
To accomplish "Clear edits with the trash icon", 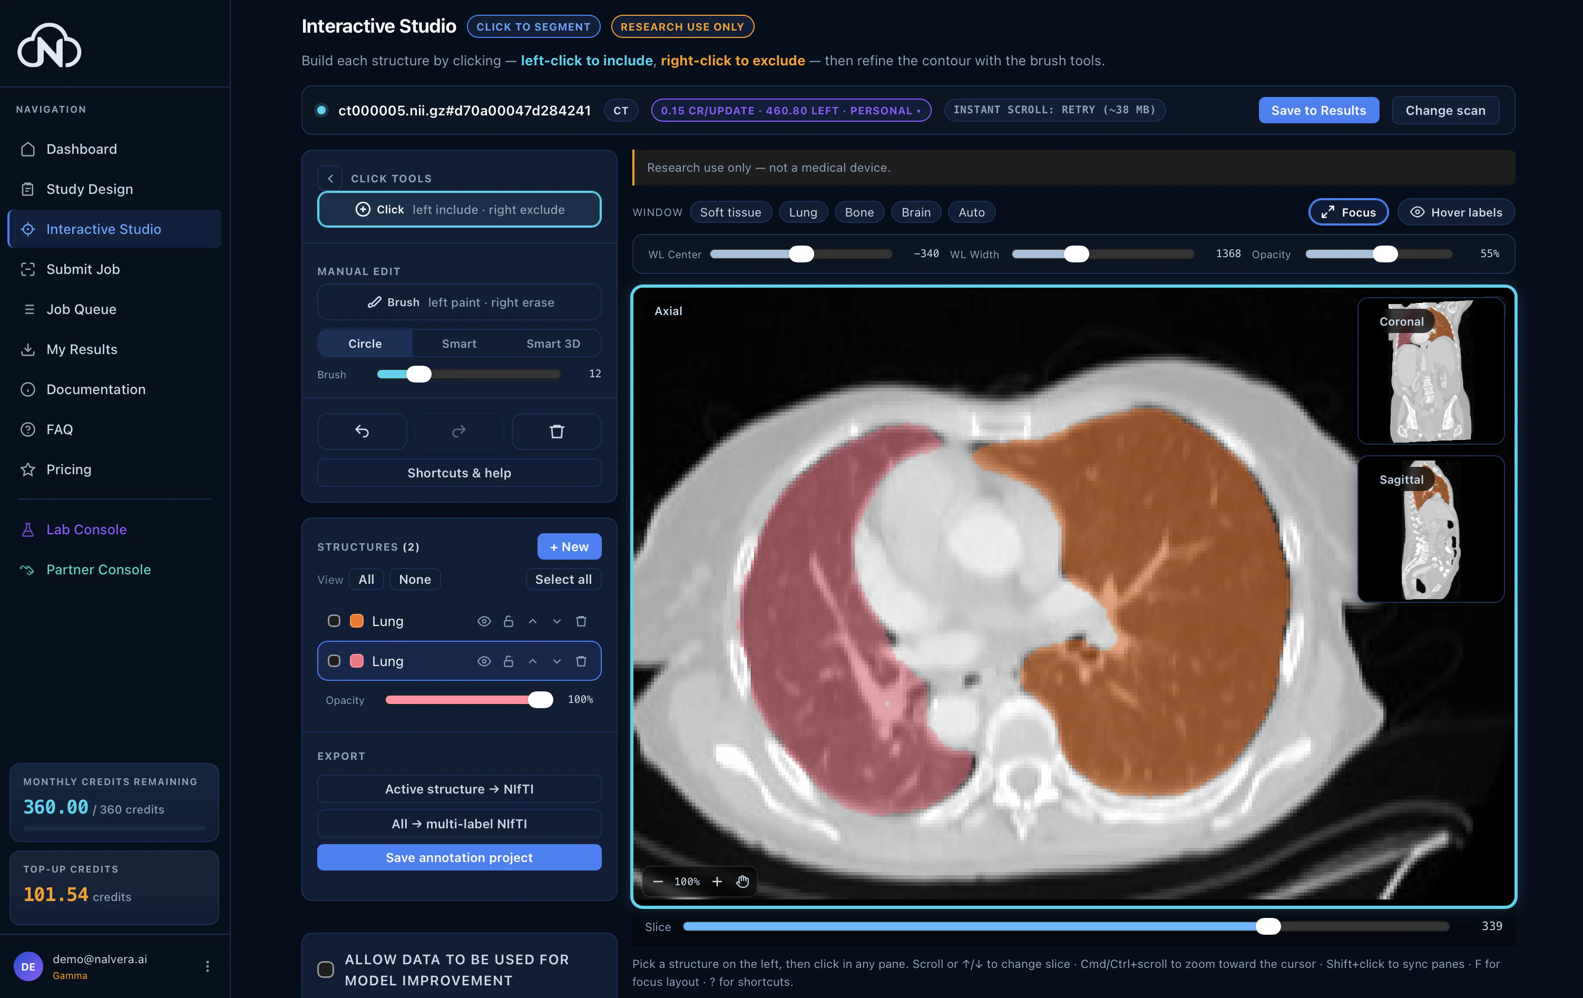I will tap(556, 431).
